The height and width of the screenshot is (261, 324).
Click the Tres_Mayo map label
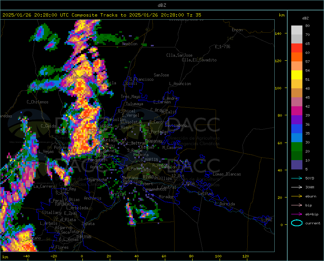(130, 97)
